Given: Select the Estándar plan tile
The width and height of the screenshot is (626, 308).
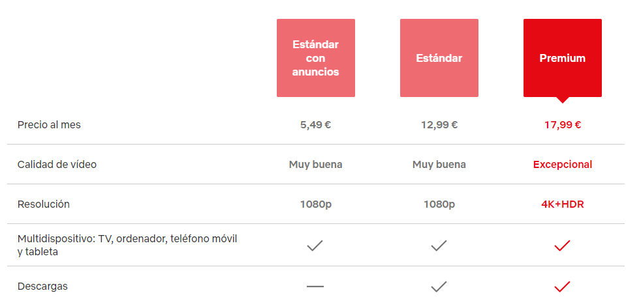Looking at the screenshot, I should [439, 58].
